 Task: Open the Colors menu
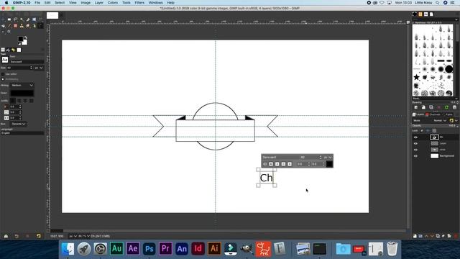pyautogui.click(x=113, y=3)
